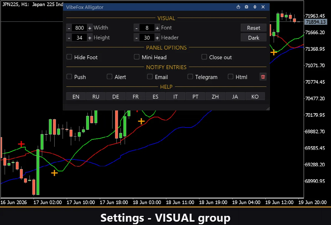The height and width of the screenshot is (225, 331).
Task: Open Spanish help with the ES button
Action: tap(156, 97)
